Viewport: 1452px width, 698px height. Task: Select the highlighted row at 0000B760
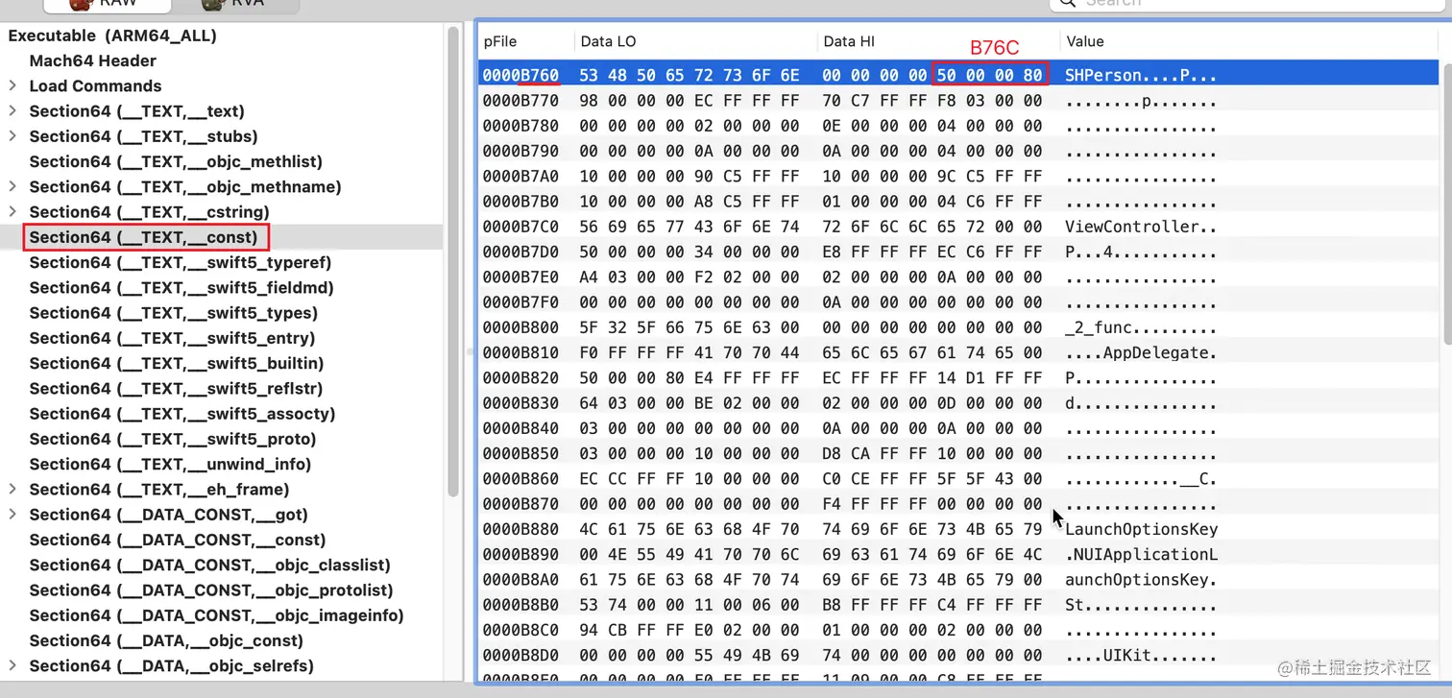(x=958, y=75)
